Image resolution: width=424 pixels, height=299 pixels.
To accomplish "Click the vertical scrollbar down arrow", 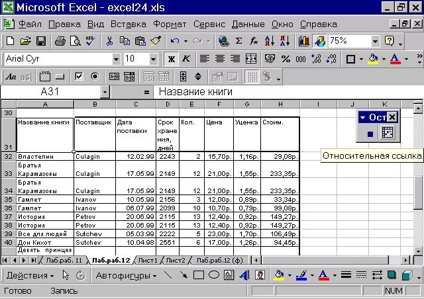I will [x=418, y=251].
